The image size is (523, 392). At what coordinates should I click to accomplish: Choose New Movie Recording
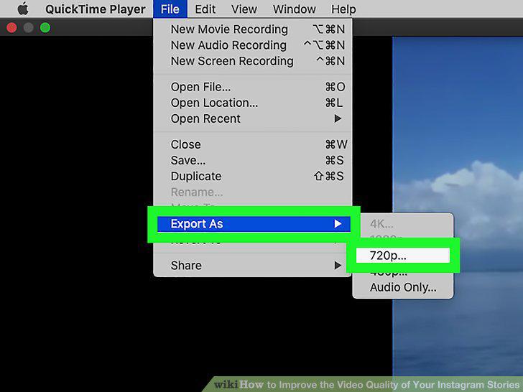252,29
